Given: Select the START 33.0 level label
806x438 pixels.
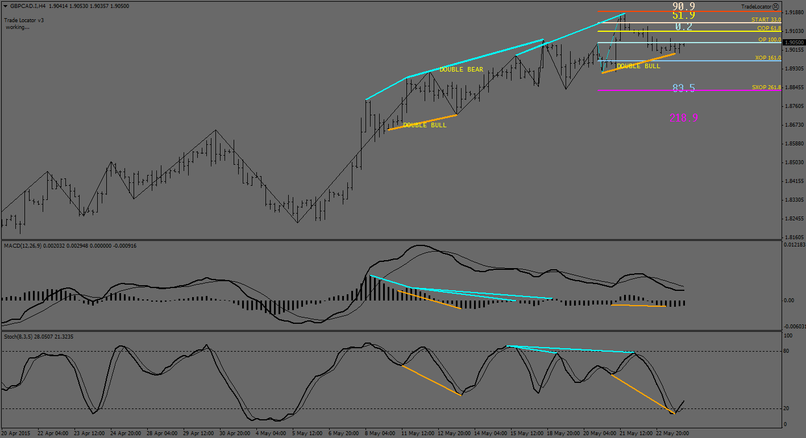Looking at the screenshot, I should (766, 20).
